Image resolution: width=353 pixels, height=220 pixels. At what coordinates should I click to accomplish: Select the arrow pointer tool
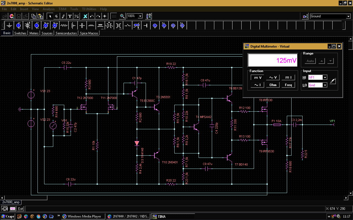click(x=50, y=16)
